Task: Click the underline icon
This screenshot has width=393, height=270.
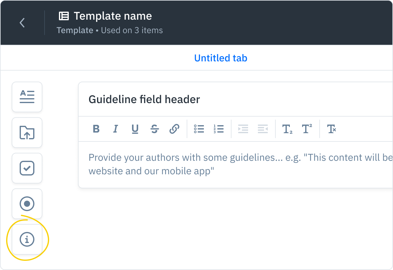Action: pyautogui.click(x=135, y=129)
